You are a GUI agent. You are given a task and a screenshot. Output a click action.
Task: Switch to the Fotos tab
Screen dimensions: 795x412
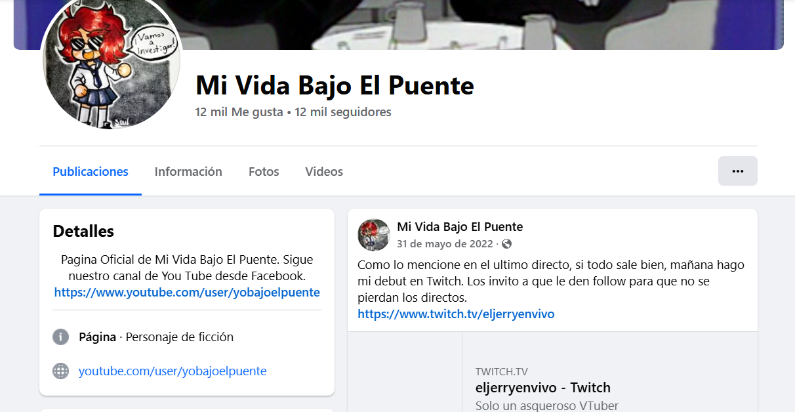pyautogui.click(x=264, y=172)
